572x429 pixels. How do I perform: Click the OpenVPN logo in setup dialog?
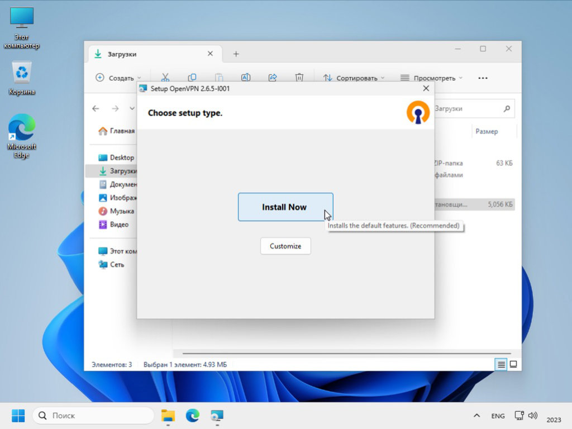tap(418, 112)
